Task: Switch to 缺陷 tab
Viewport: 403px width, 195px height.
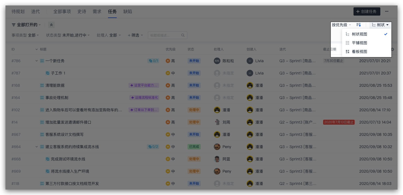Action: 128,11
